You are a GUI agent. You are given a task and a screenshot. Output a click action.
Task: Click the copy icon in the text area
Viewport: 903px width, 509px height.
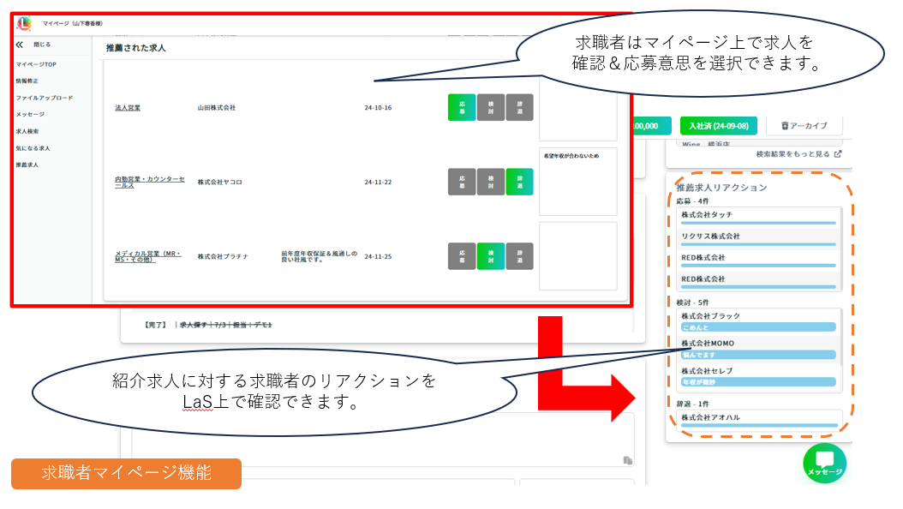click(x=628, y=460)
